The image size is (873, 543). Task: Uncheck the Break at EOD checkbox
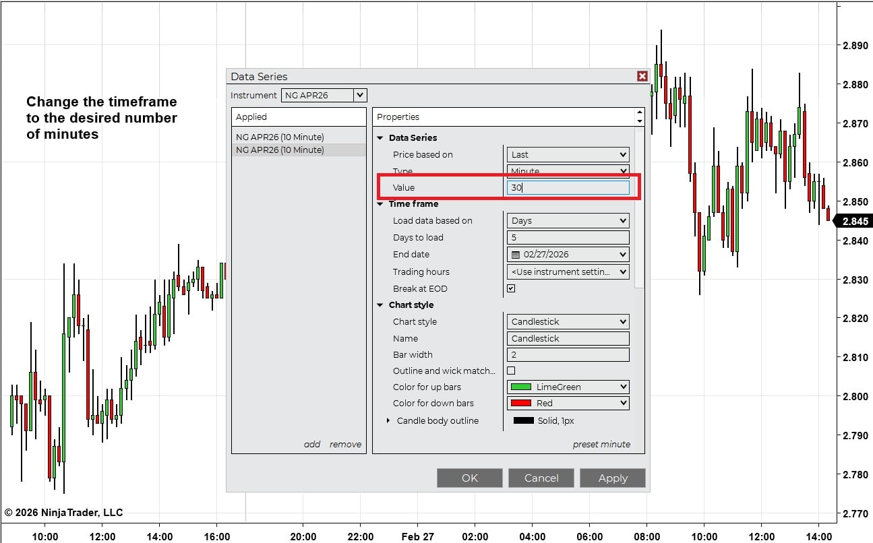pyautogui.click(x=511, y=288)
